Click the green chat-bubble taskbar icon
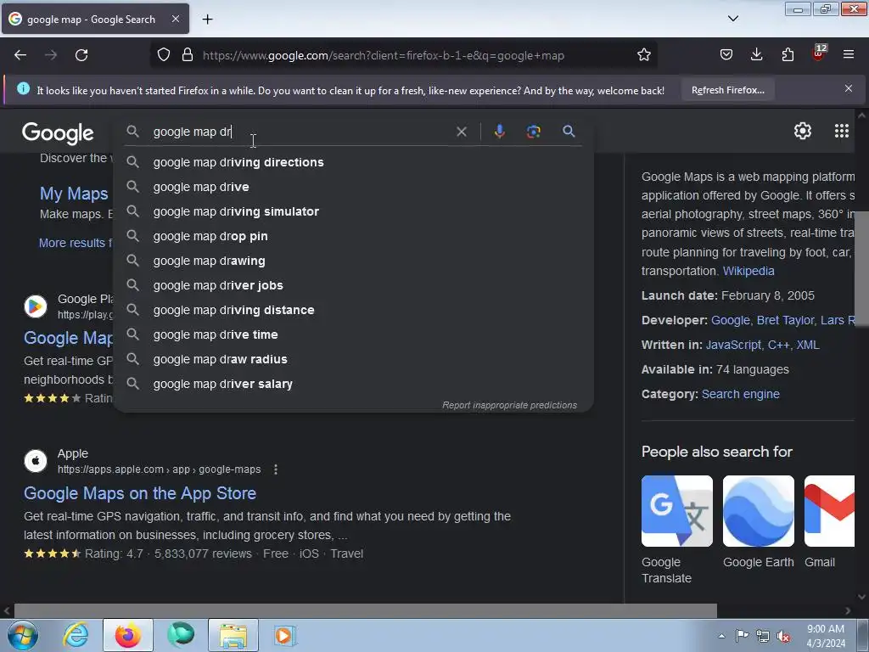 (181, 635)
